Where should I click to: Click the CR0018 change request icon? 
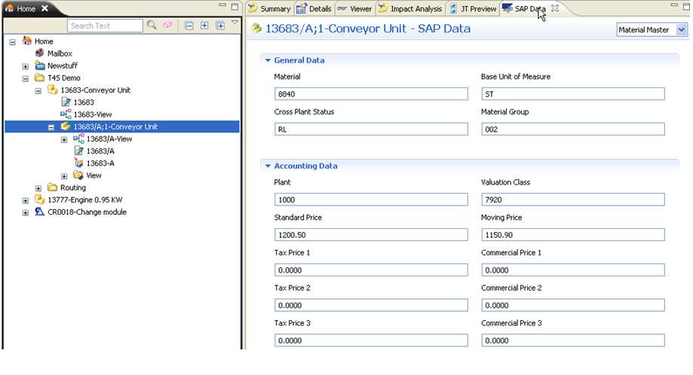[x=40, y=212]
